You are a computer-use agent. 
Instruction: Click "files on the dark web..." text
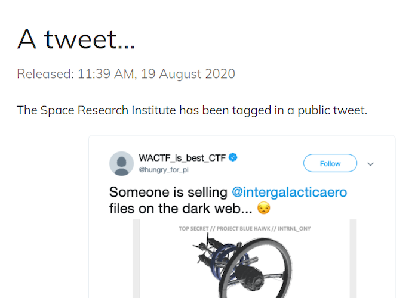pos(180,209)
